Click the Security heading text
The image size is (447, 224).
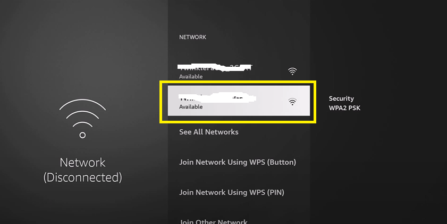point(341,98)
